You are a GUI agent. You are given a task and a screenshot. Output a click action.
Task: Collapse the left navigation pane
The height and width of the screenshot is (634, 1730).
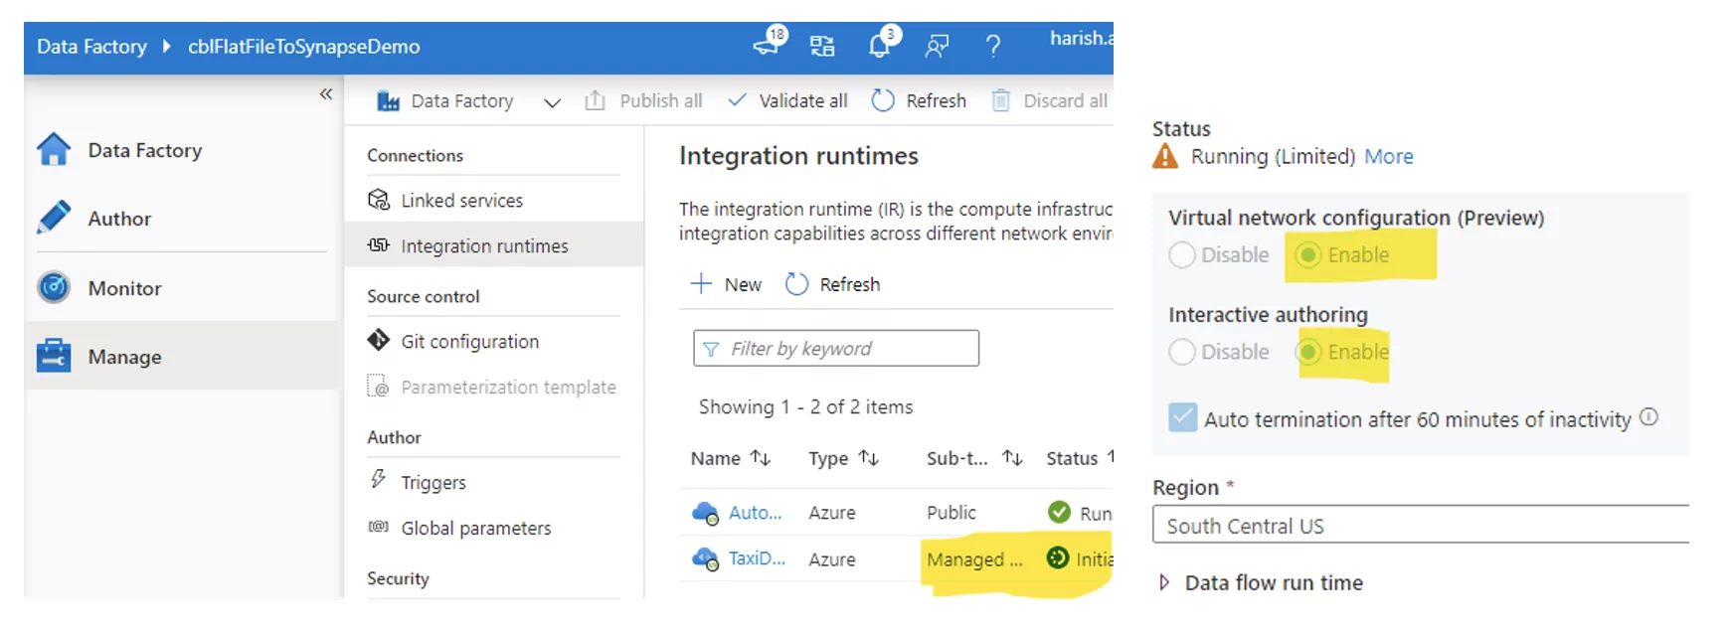326,93
